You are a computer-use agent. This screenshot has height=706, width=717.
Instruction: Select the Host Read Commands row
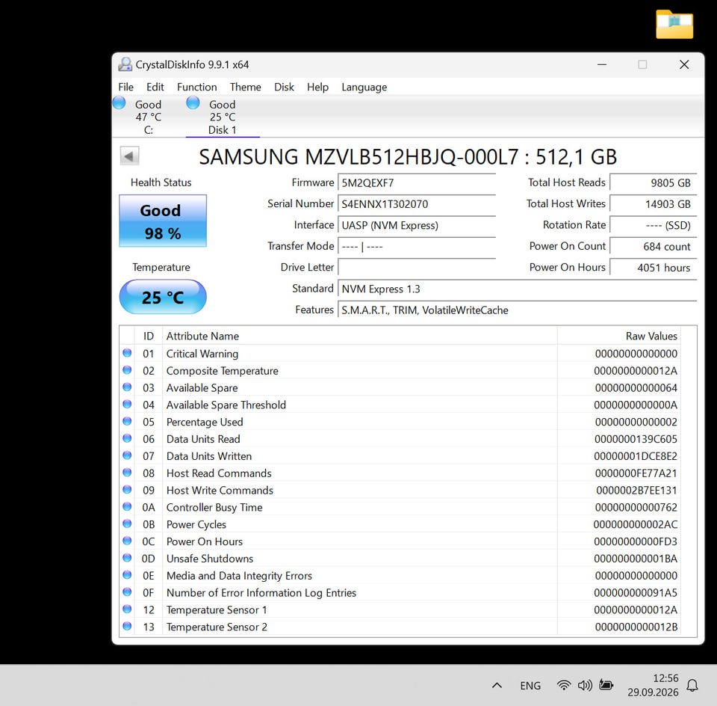point(400,473)
